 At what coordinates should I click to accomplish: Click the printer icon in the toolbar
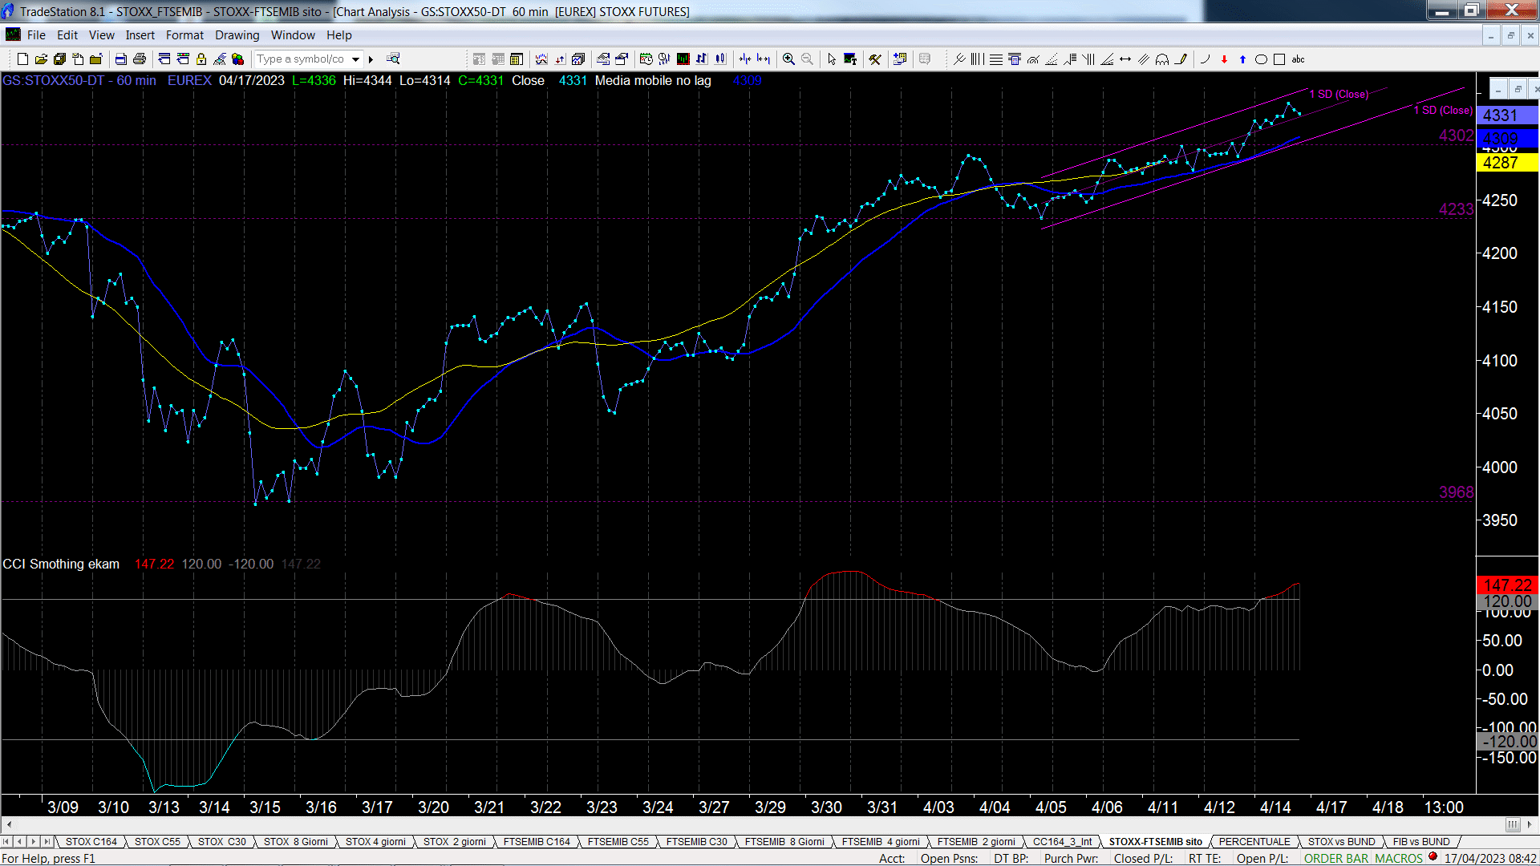pyautogui.click(x=140, y=59)
